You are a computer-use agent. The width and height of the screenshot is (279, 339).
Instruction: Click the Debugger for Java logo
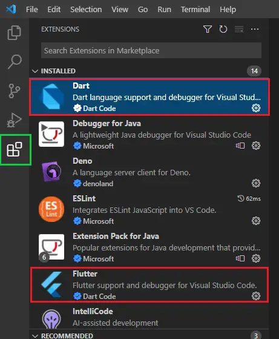click(x=51, y=134)
